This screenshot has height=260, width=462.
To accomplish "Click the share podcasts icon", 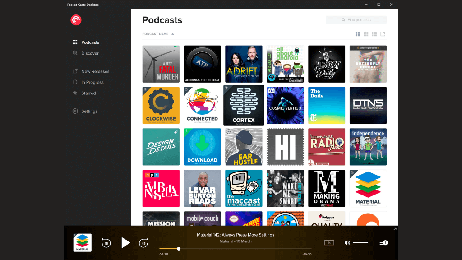I will [383, 34].
